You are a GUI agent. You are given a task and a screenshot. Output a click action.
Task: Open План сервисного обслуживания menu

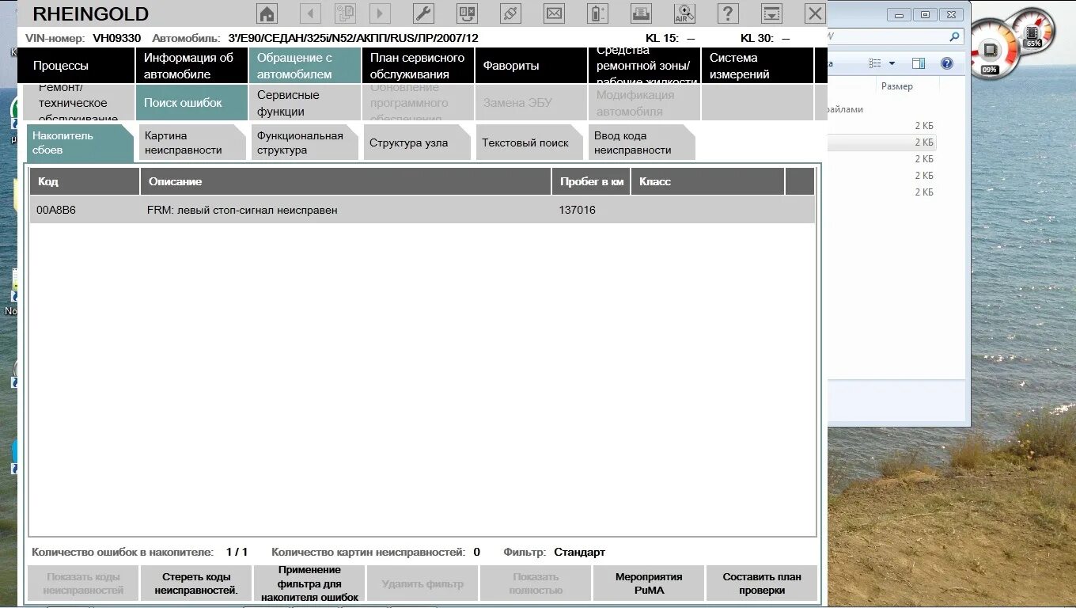pos(418,66)
